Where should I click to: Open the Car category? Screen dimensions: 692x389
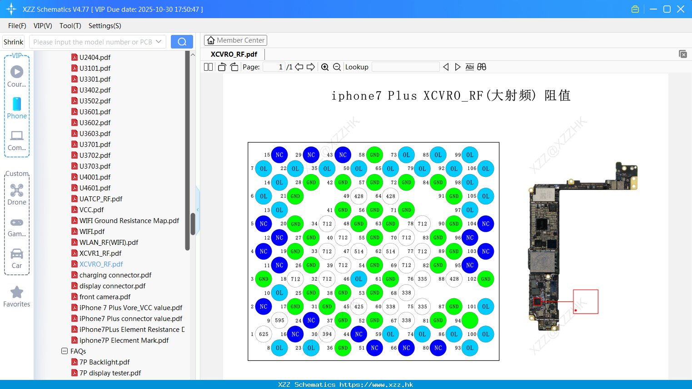click(x=17, y=258)
